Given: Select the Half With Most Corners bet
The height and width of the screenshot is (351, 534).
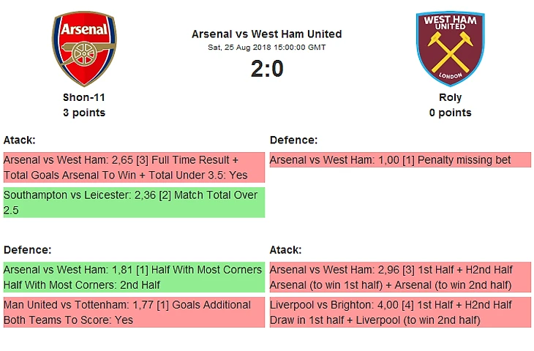Looking at the screenshot, I should [133, 277].
